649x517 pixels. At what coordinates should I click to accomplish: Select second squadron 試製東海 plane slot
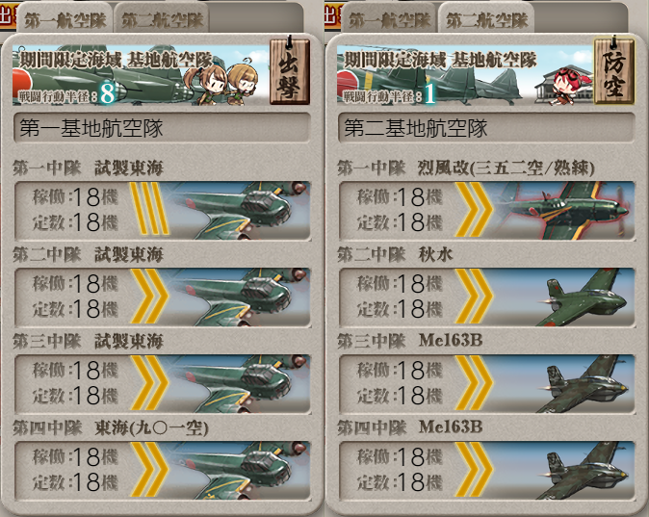click(x=162, y=297)
